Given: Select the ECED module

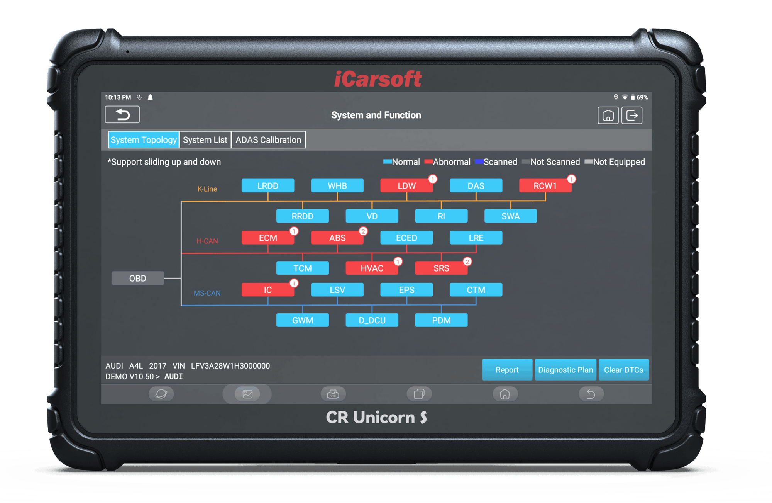Looking at the screenshot, I should (406, 238).
